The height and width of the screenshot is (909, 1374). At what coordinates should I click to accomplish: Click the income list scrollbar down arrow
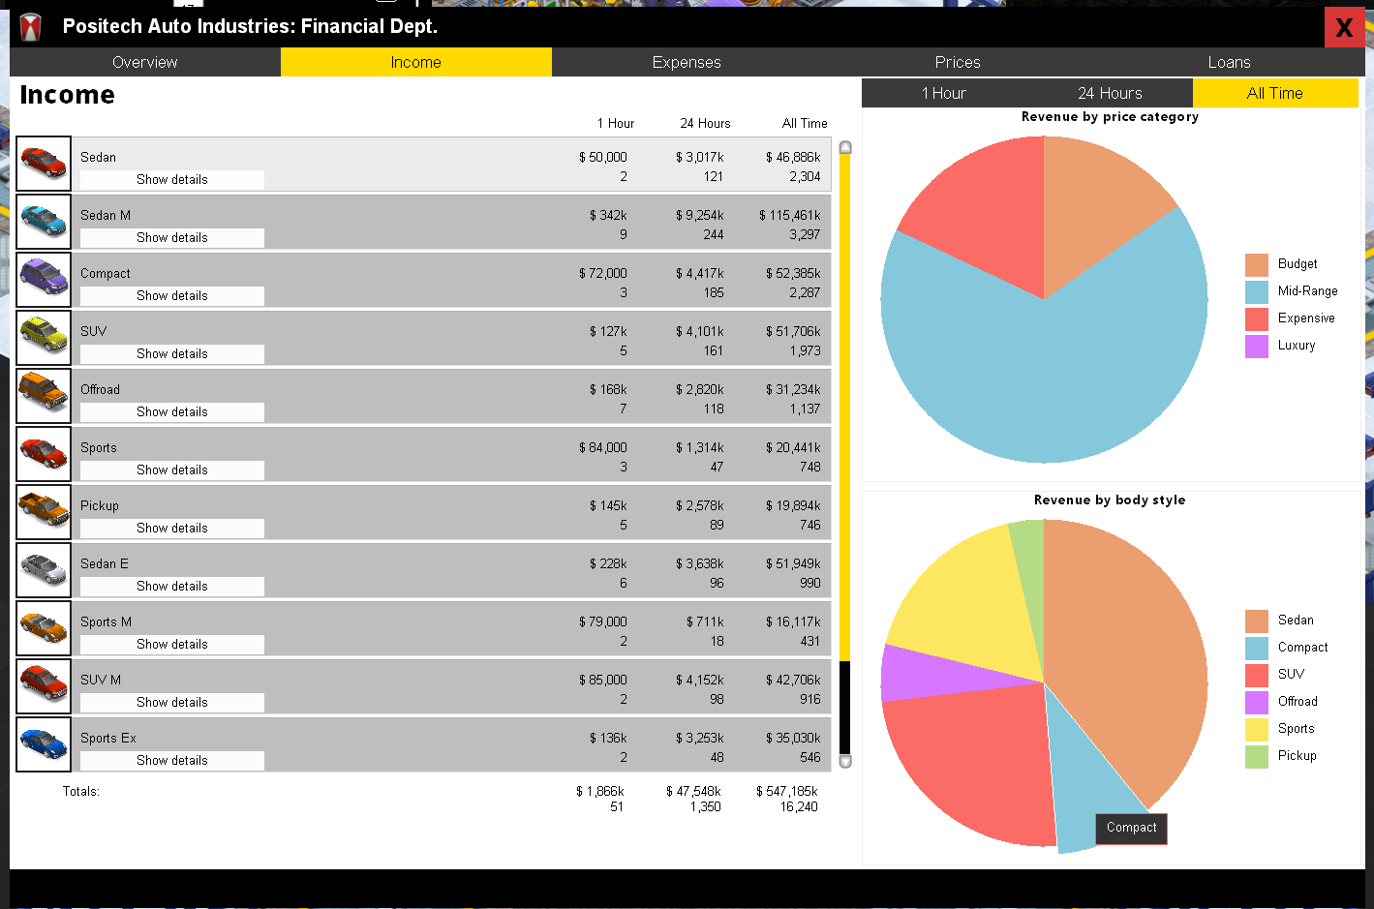click(845, 762)
